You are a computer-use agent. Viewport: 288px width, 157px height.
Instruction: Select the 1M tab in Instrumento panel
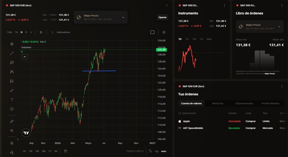pyautogui.click(x=194, y=39)
